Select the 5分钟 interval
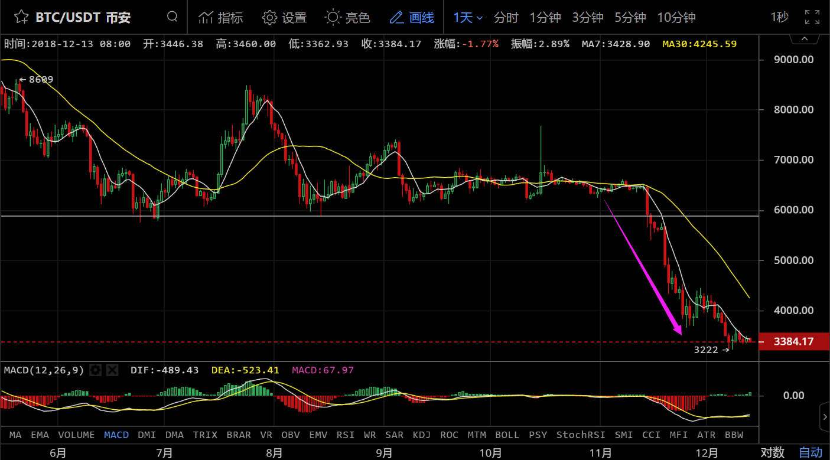 coord(630,18)
